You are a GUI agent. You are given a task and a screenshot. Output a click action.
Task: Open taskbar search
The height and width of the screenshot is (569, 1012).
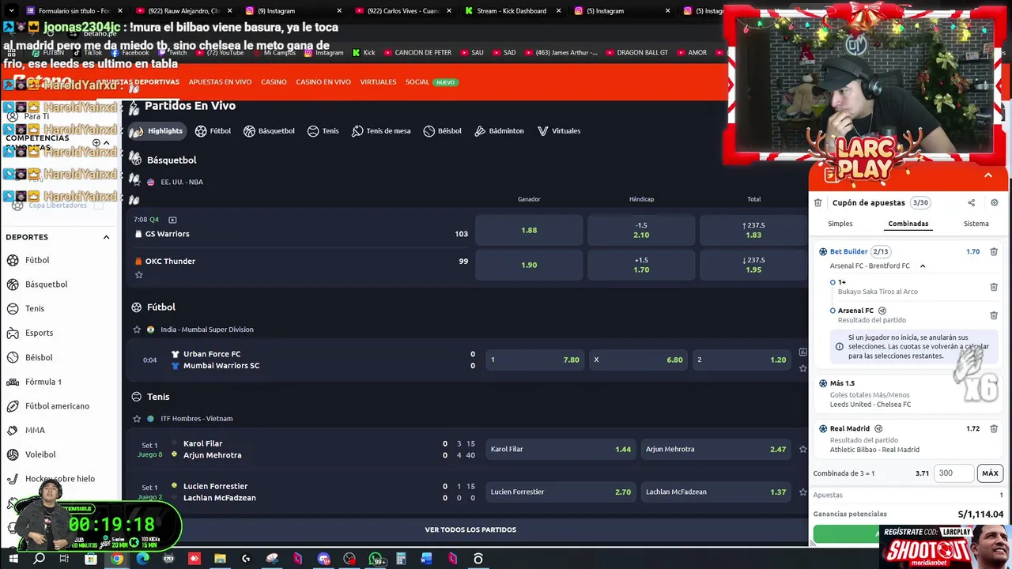[39, 559]
